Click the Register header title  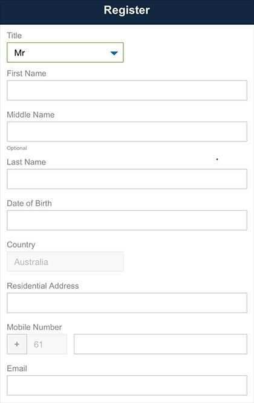[126, 10]
